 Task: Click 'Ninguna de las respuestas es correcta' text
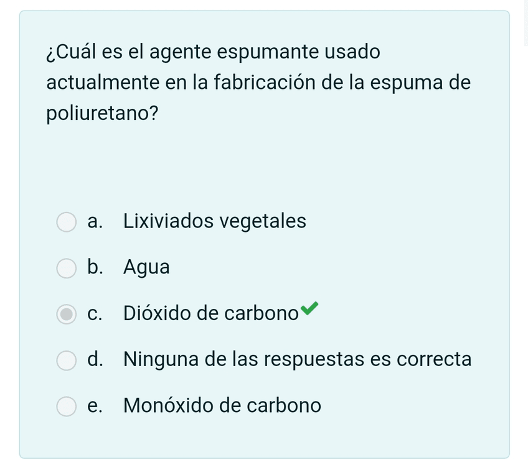pyautogui.click(x=297, y=359)
